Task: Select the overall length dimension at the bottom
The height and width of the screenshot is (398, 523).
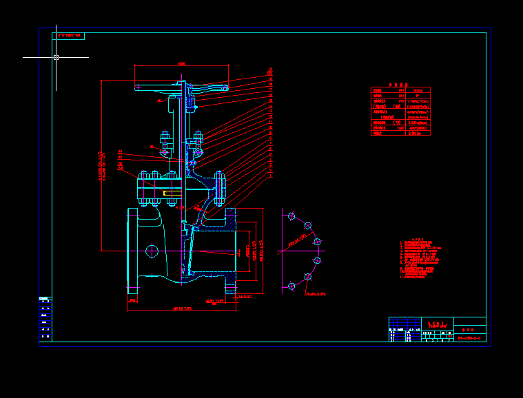Action: (x=182, y=309)
